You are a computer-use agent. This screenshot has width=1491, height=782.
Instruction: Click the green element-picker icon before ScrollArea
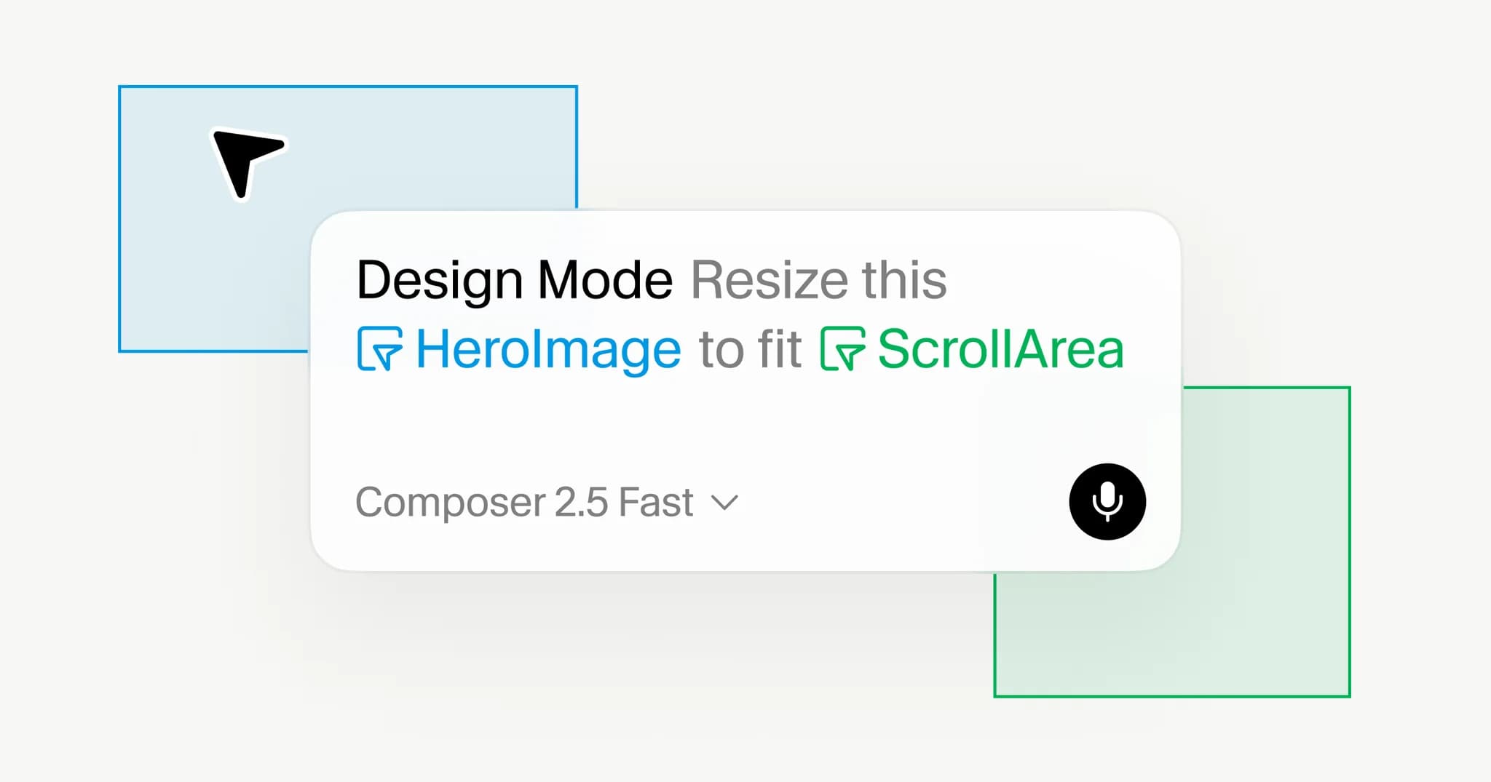(x=842, y=348)
